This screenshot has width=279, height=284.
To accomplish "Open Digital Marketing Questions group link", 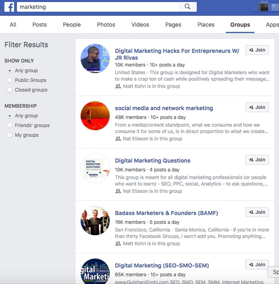I will (x=153, y=161).
